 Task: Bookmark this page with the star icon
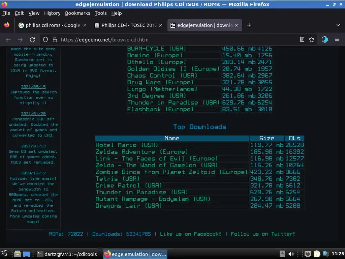tap(312, 40)
